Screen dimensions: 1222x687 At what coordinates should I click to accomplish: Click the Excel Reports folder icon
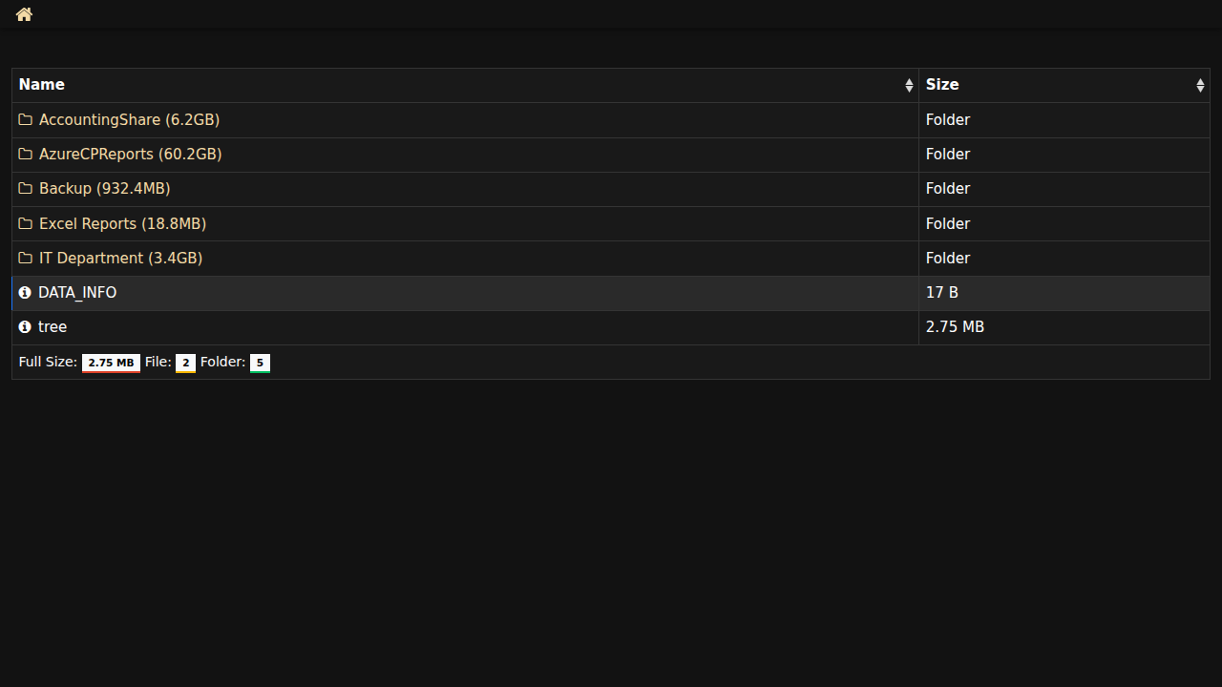point(26,224)
